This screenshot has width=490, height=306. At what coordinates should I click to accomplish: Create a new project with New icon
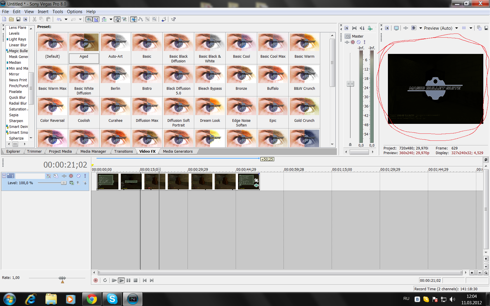pos(4,19)
